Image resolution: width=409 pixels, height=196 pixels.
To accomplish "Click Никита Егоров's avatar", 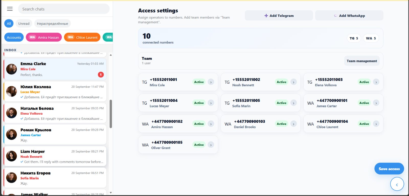I will pos(12,178).
